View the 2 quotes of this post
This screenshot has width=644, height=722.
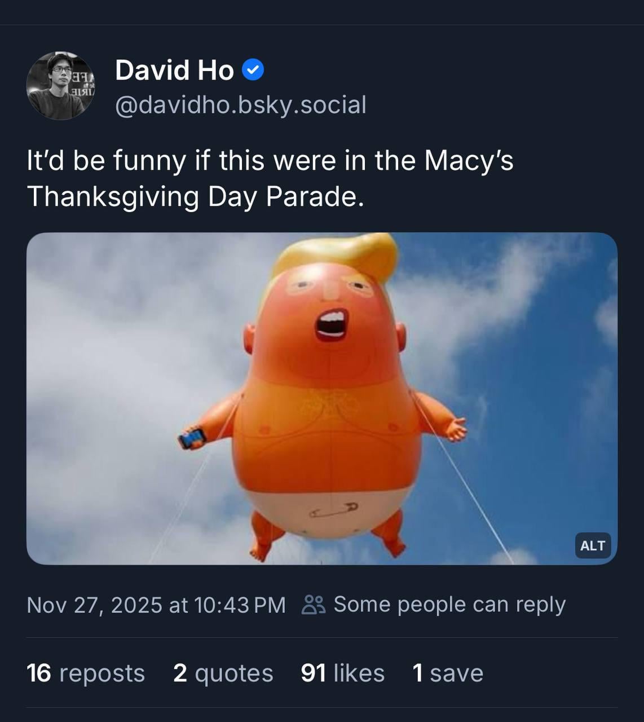click(x=223, y=673)
